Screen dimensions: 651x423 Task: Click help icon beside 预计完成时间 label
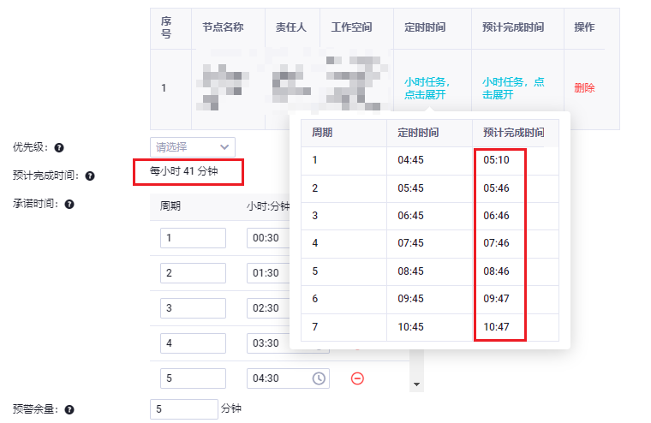pyautogui.click(x=90, y=176)
